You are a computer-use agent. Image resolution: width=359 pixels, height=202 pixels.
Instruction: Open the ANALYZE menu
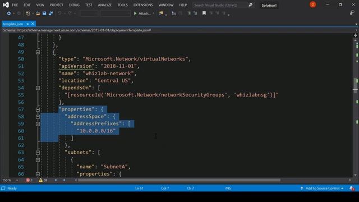105,5
